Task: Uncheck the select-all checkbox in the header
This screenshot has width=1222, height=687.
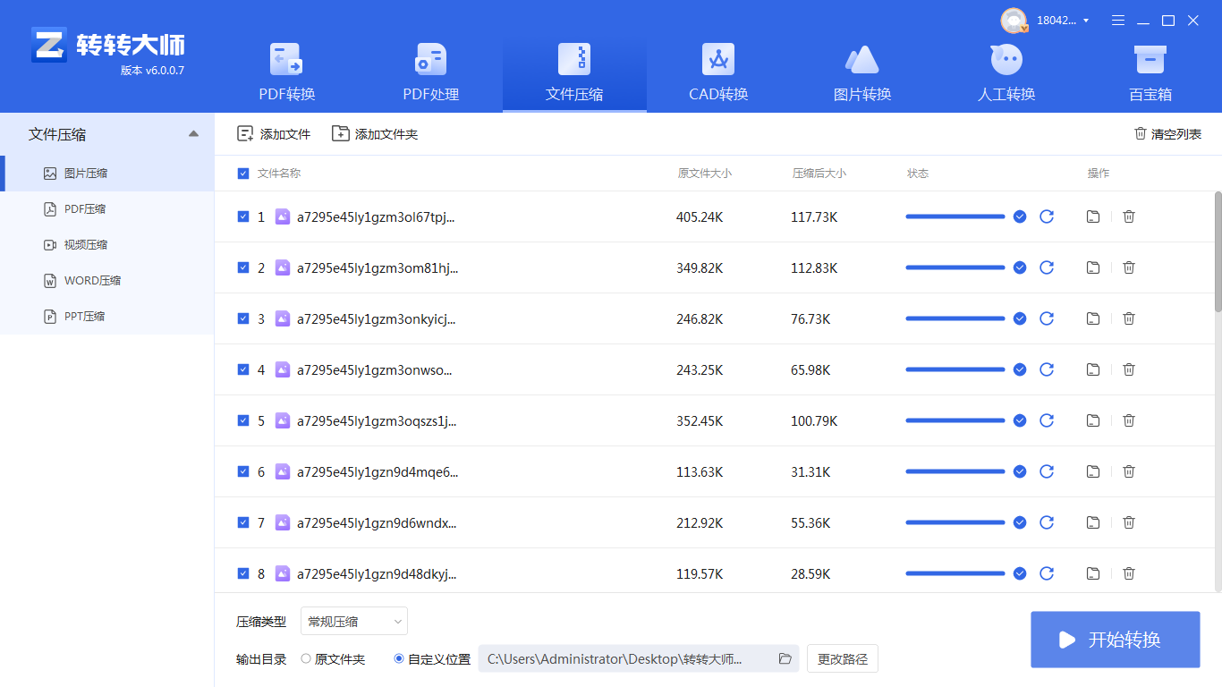Action: point(242,173)
